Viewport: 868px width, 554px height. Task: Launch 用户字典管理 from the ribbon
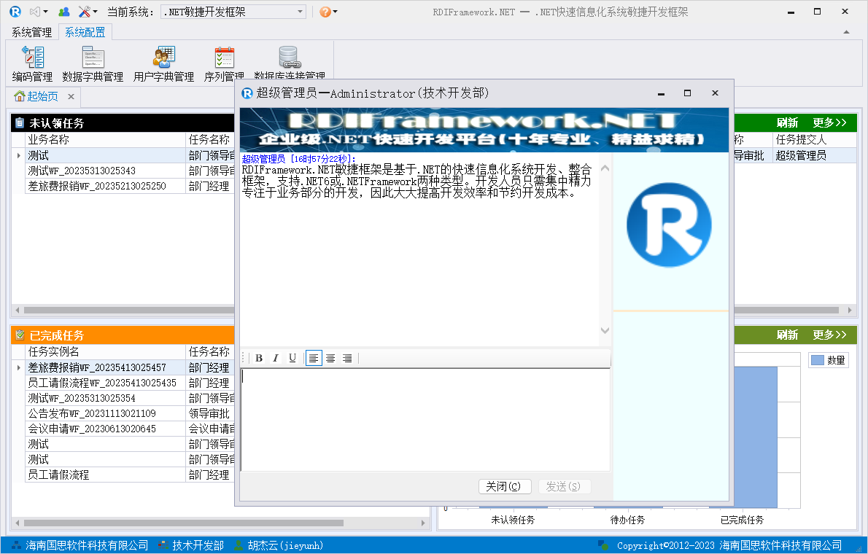tap(163, 63)
